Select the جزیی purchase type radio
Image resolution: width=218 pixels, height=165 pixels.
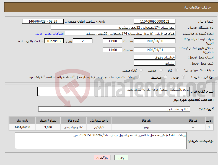click(183, 77)
